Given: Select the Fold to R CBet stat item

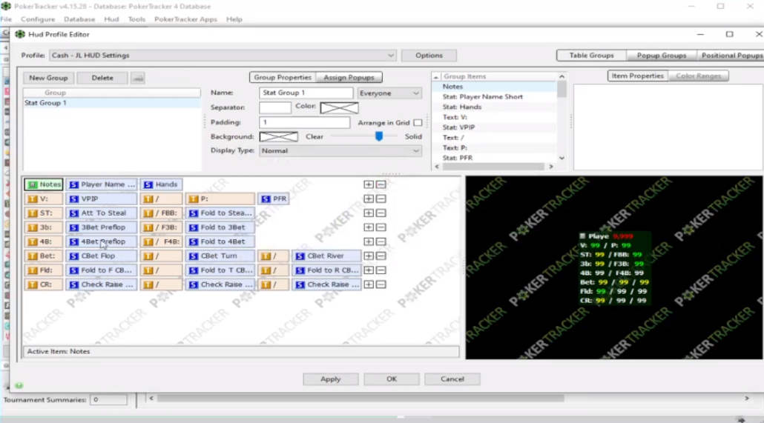Looking at the screenshot, I should click(x=326, y=270).
